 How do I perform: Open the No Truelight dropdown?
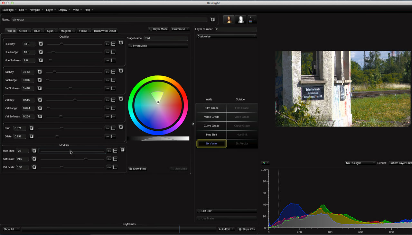point(360,163)
